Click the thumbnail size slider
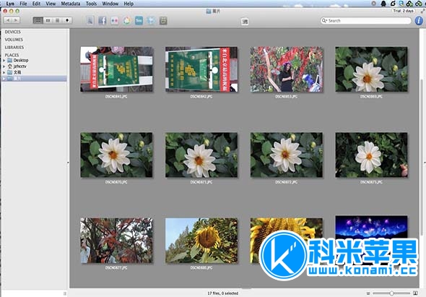Image resolution: width=426 pixels, height=297 pixels. click(x=391, y=293)
